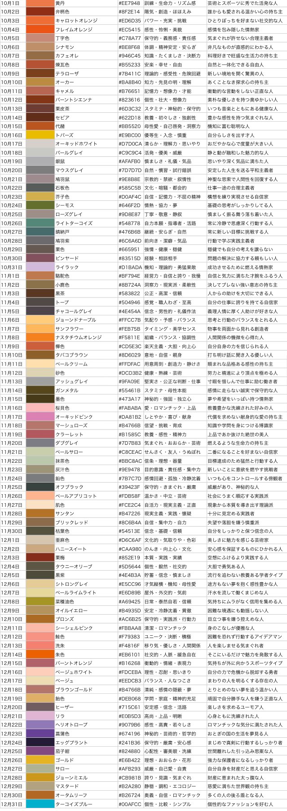This screenshot has width=287, height=811.
Task: Click the color name カフェオレ
Action: [x=67, y=56]
